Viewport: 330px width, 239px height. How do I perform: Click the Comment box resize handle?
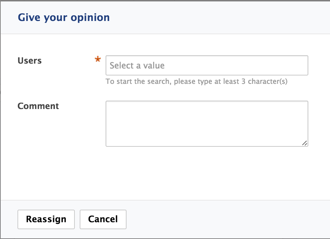(x=304, y=143)
